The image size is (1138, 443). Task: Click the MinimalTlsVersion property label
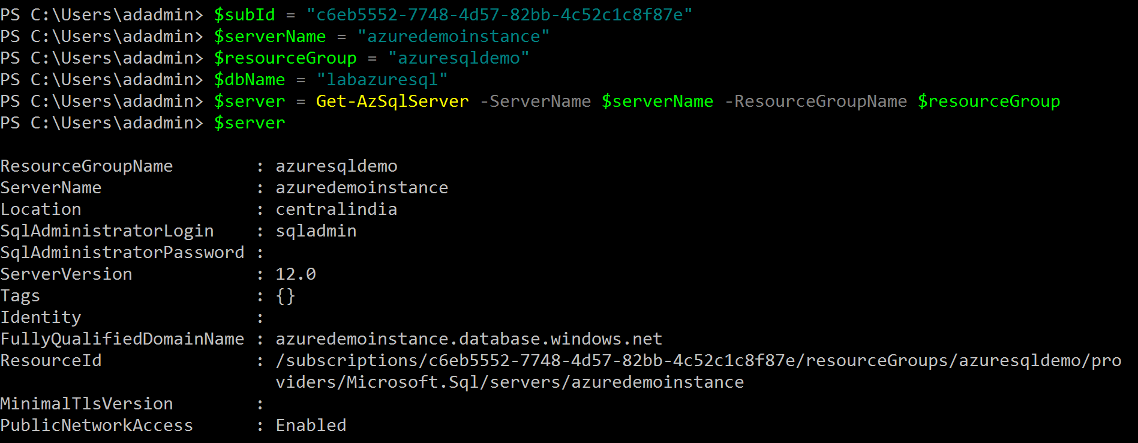point(86,404)
